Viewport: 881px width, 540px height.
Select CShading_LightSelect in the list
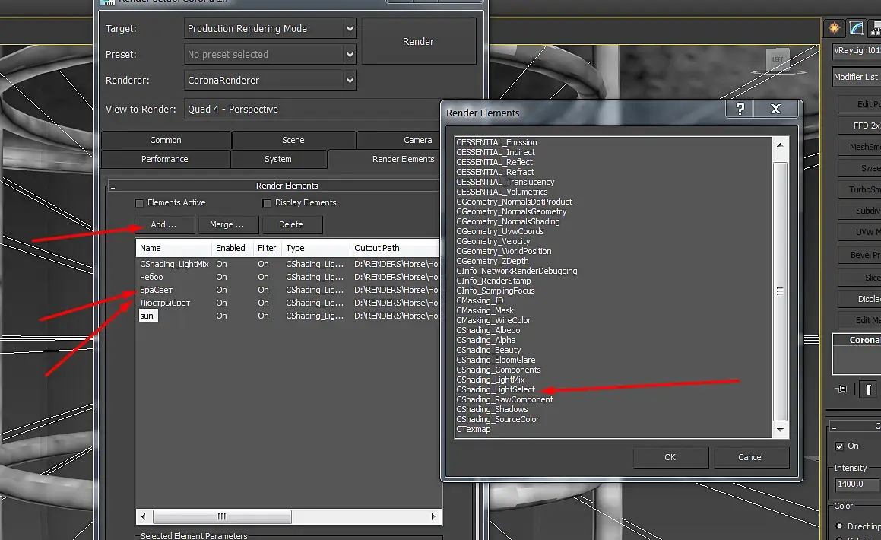(x=496, y=389)
